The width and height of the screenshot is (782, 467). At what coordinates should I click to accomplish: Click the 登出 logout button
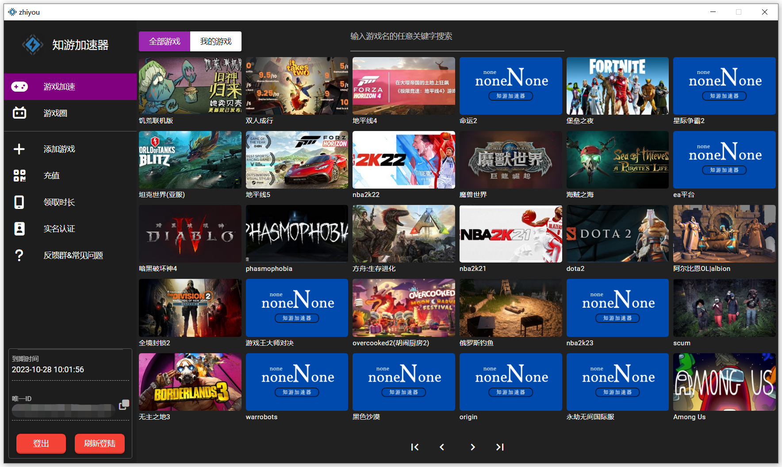click(x=41, y=444)
